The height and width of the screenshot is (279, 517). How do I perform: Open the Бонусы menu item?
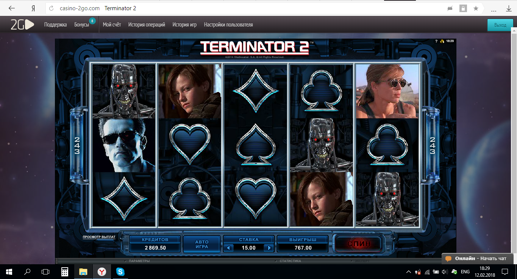[82, 25]
